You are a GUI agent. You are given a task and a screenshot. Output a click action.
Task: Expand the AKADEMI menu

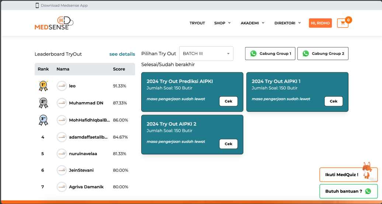coord(253,23)
